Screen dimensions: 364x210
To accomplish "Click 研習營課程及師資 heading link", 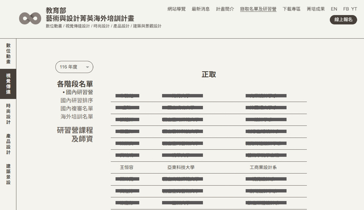I will [x=75, y=134].
